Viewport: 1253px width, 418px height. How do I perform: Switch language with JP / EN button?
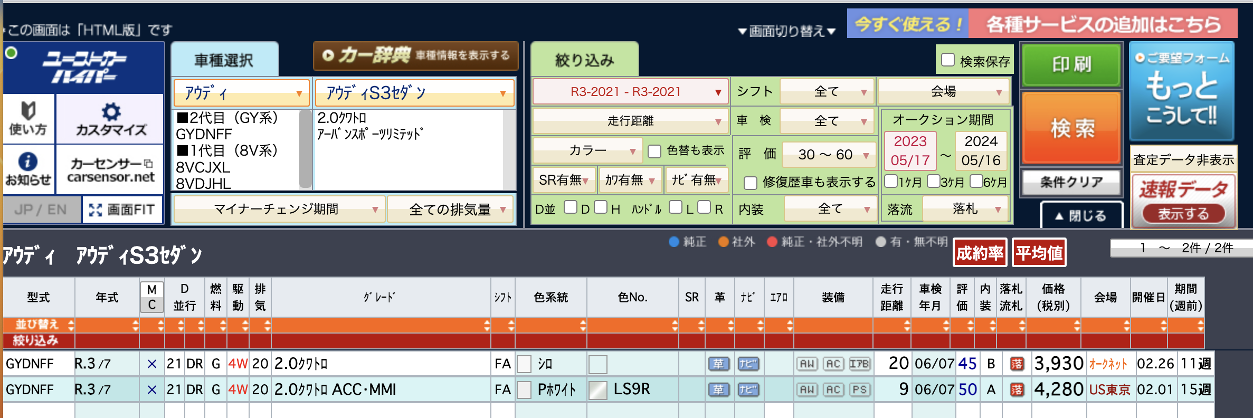[x=41, y=210]
